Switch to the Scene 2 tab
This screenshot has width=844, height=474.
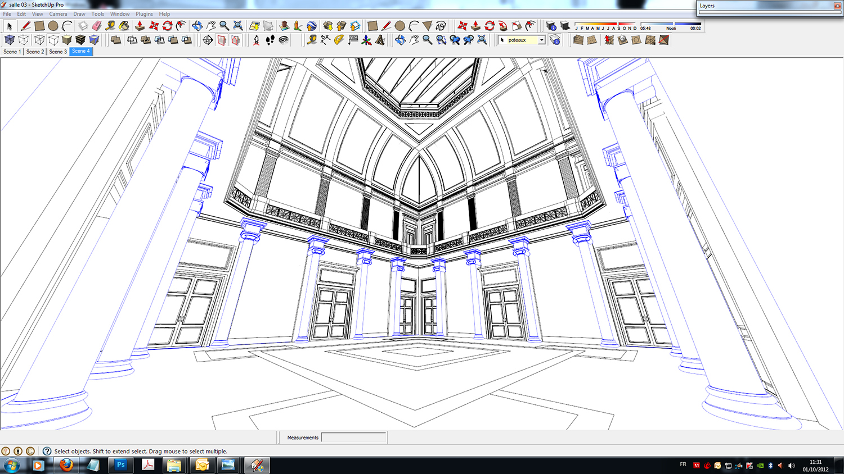[x=35, y=52]
